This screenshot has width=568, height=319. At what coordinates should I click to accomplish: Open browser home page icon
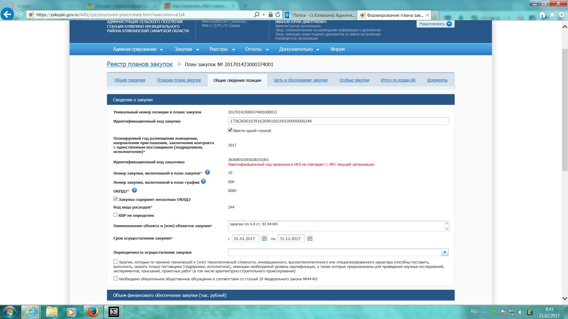click(542, 15)
